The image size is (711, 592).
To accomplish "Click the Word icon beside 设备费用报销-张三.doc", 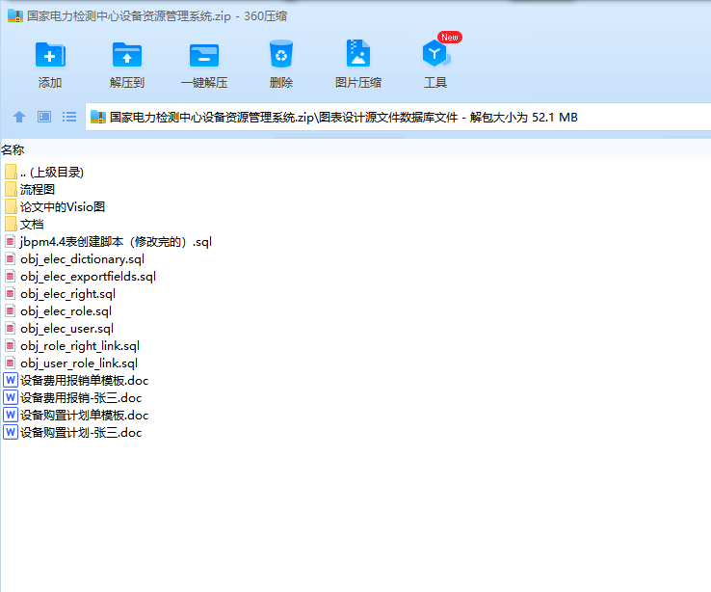I will (11, 397).
